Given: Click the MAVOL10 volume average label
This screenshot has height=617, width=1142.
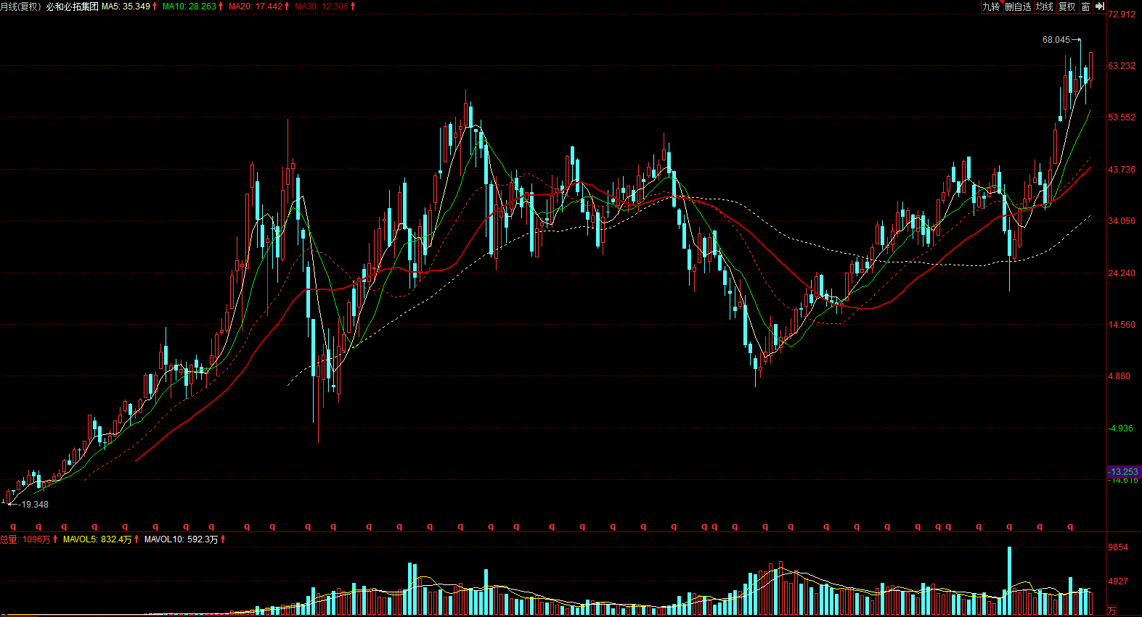Looking at the screenshot, I should 184,539.
